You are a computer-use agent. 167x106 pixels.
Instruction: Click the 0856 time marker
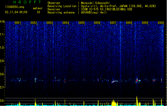coord(97,23)
